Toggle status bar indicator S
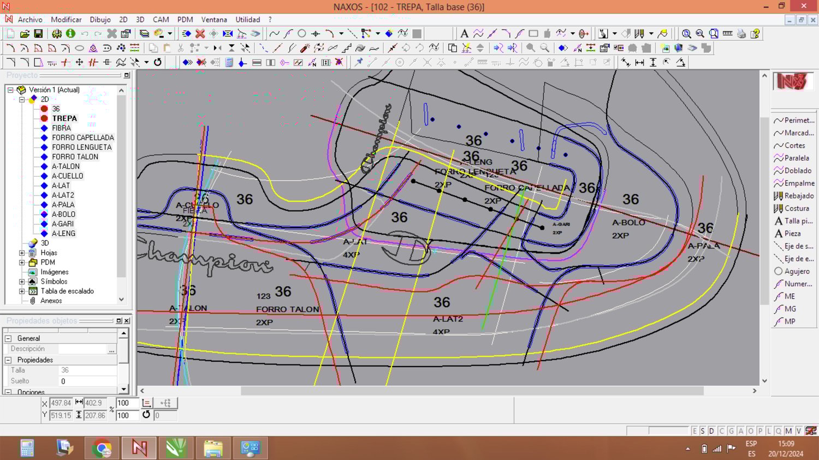Screen dimensions: 819x460 (703, 431)
